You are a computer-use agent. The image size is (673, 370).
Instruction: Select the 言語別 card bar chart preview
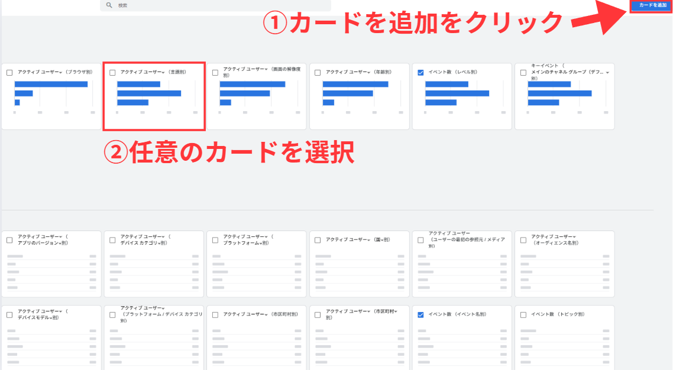point(150,93)
